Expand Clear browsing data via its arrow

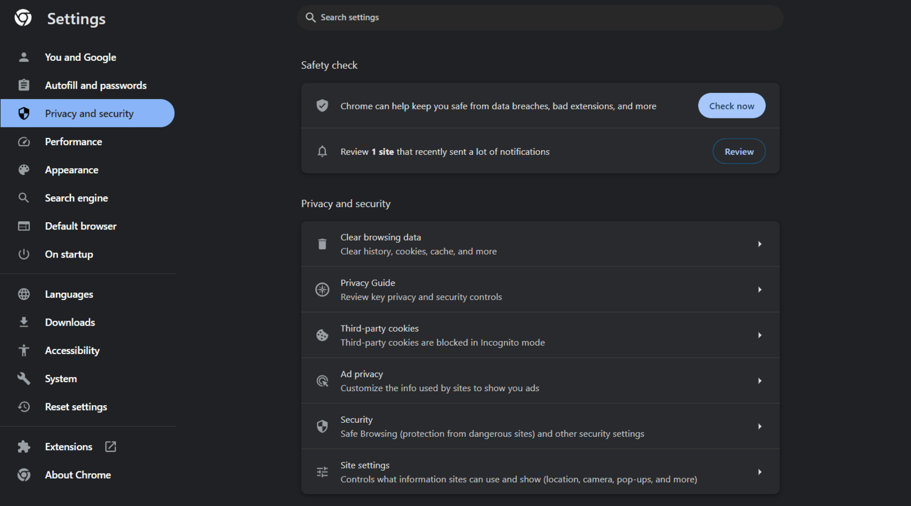coord(760,244)
